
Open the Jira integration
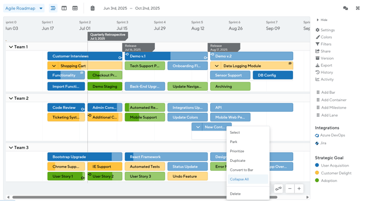(x=320, y=143)
